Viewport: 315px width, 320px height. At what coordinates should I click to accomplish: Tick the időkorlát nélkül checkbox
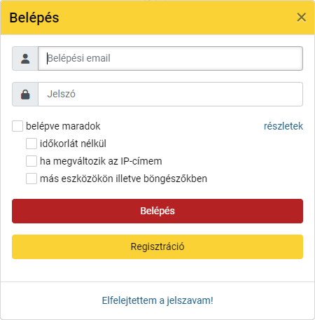click(31, 144)
